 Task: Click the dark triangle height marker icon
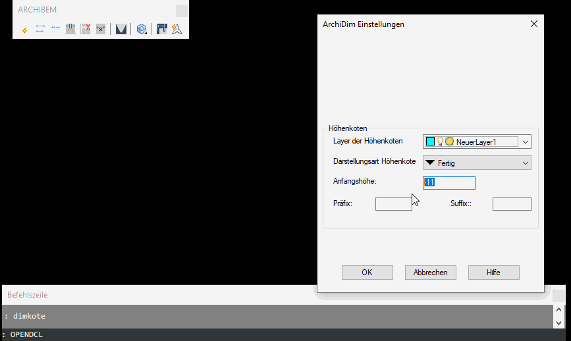(121, 29)
